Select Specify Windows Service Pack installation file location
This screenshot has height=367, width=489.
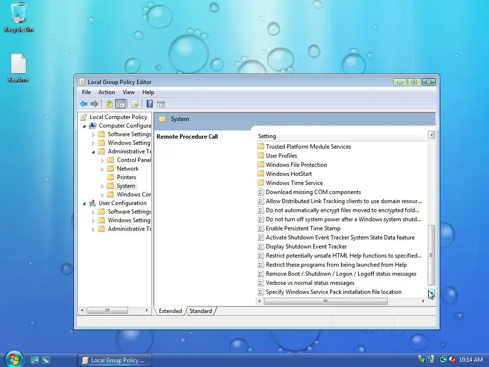[333, 292]
